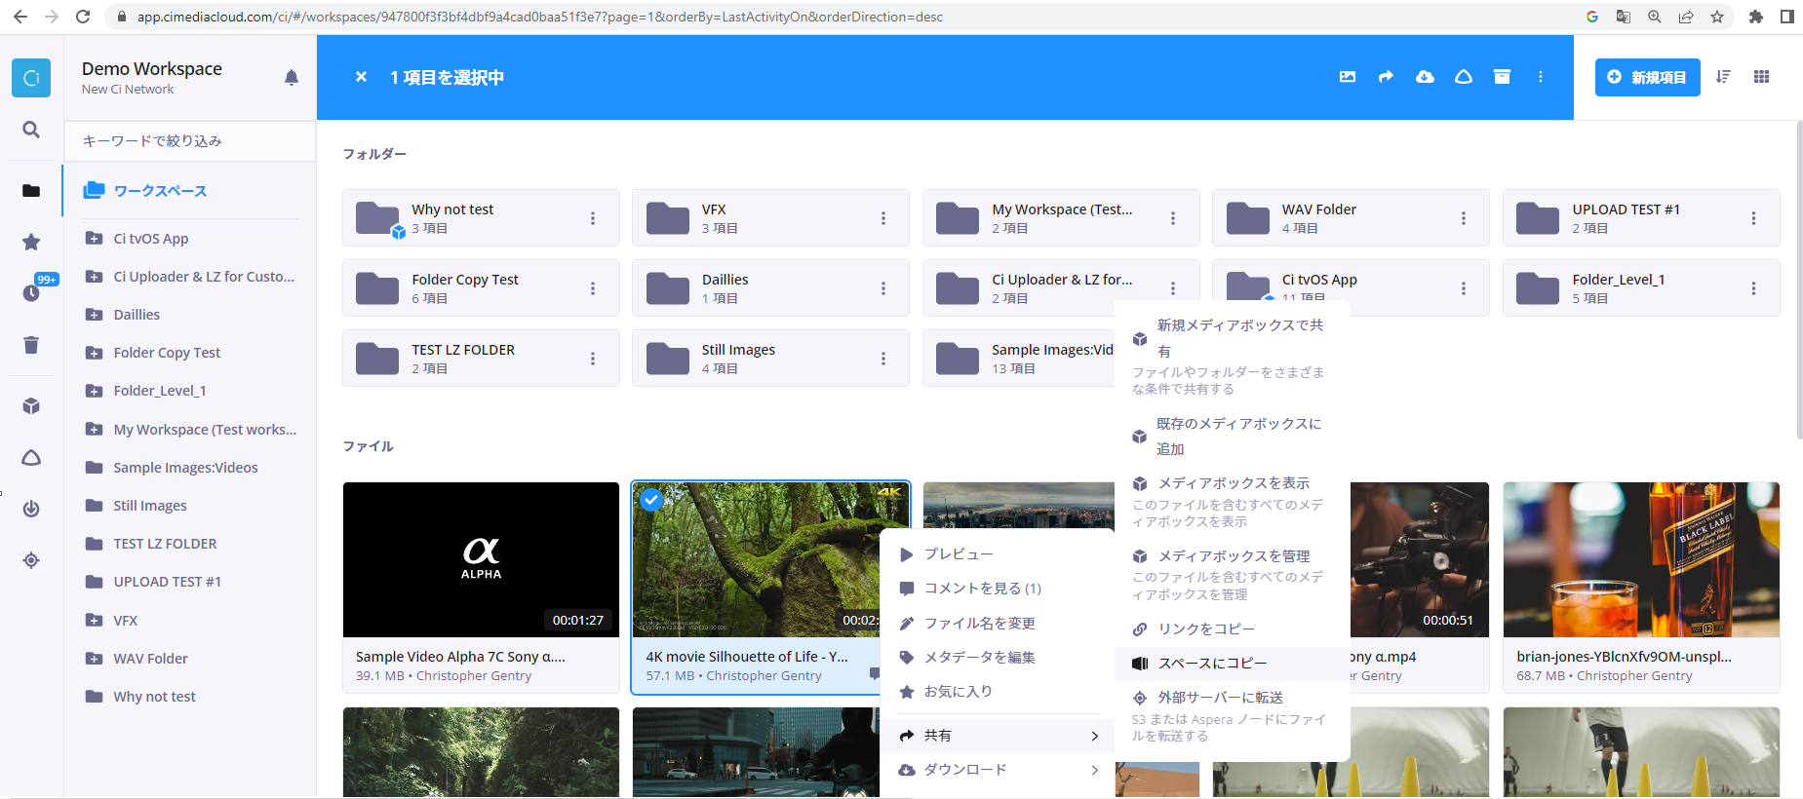Screen dimensions: 1803x799
Task: Open options menu for My Workspace (Test...) folder
Action: point(1173,218)
